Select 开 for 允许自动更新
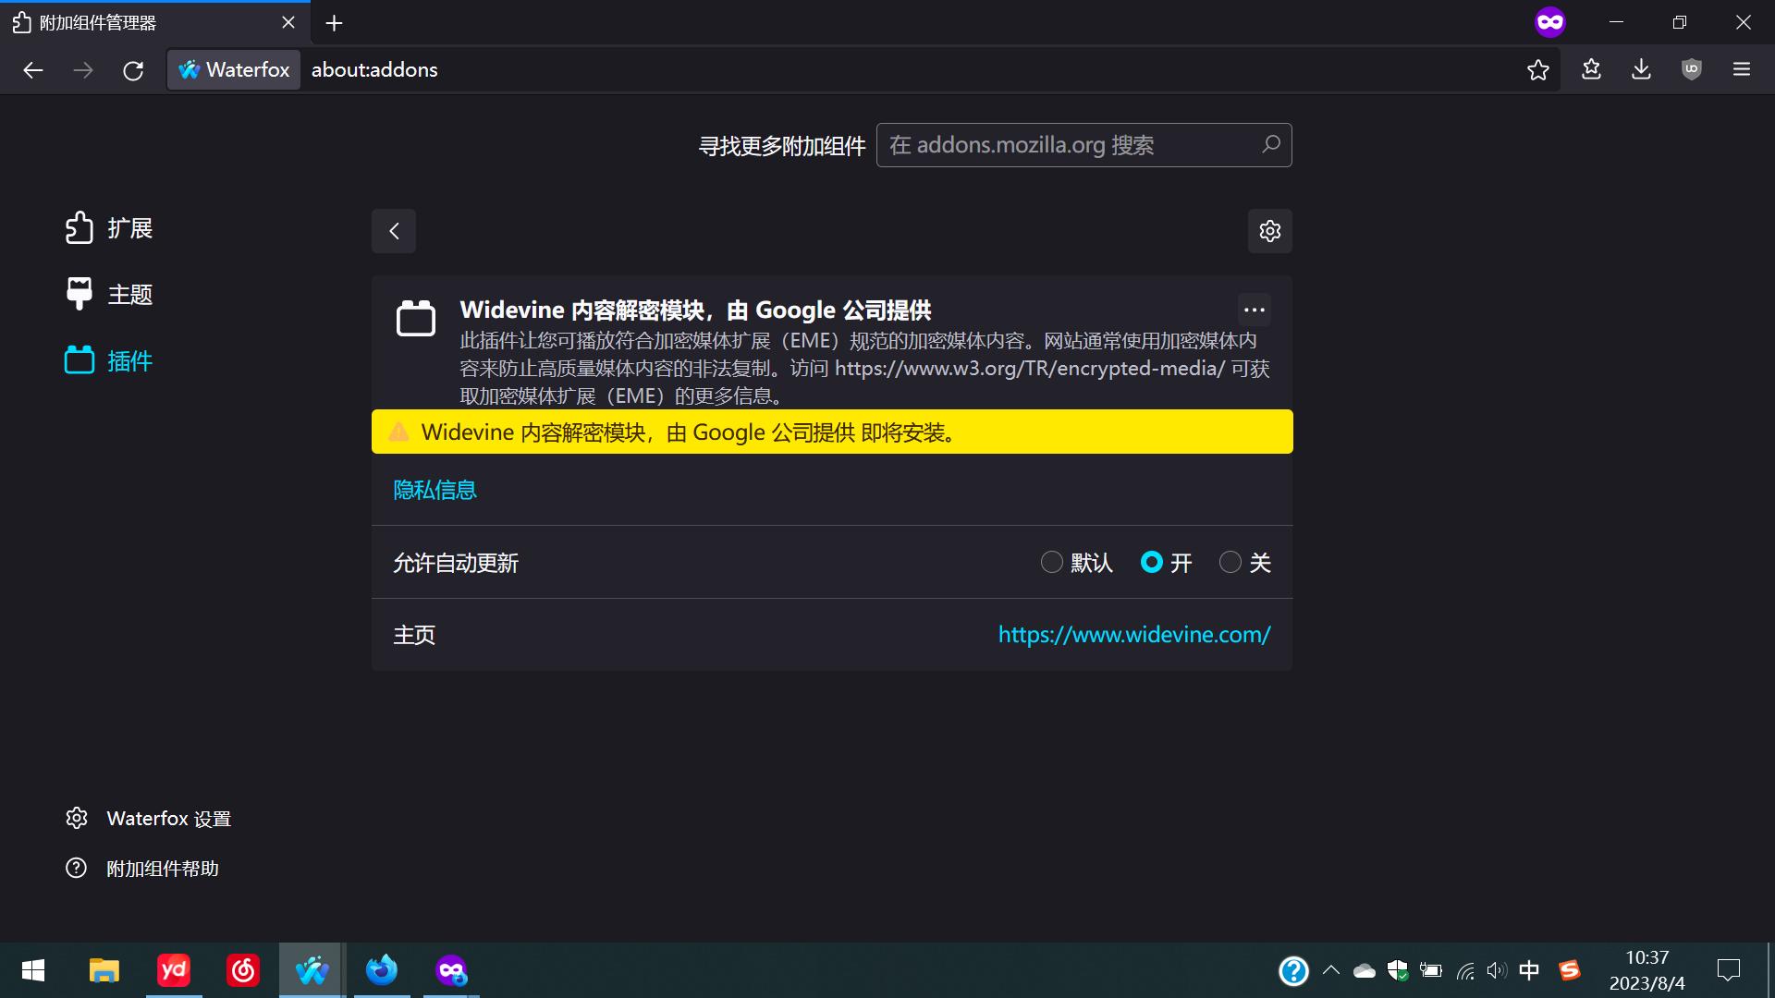This screenshot has width=1775, height=998. (1152, 562)
